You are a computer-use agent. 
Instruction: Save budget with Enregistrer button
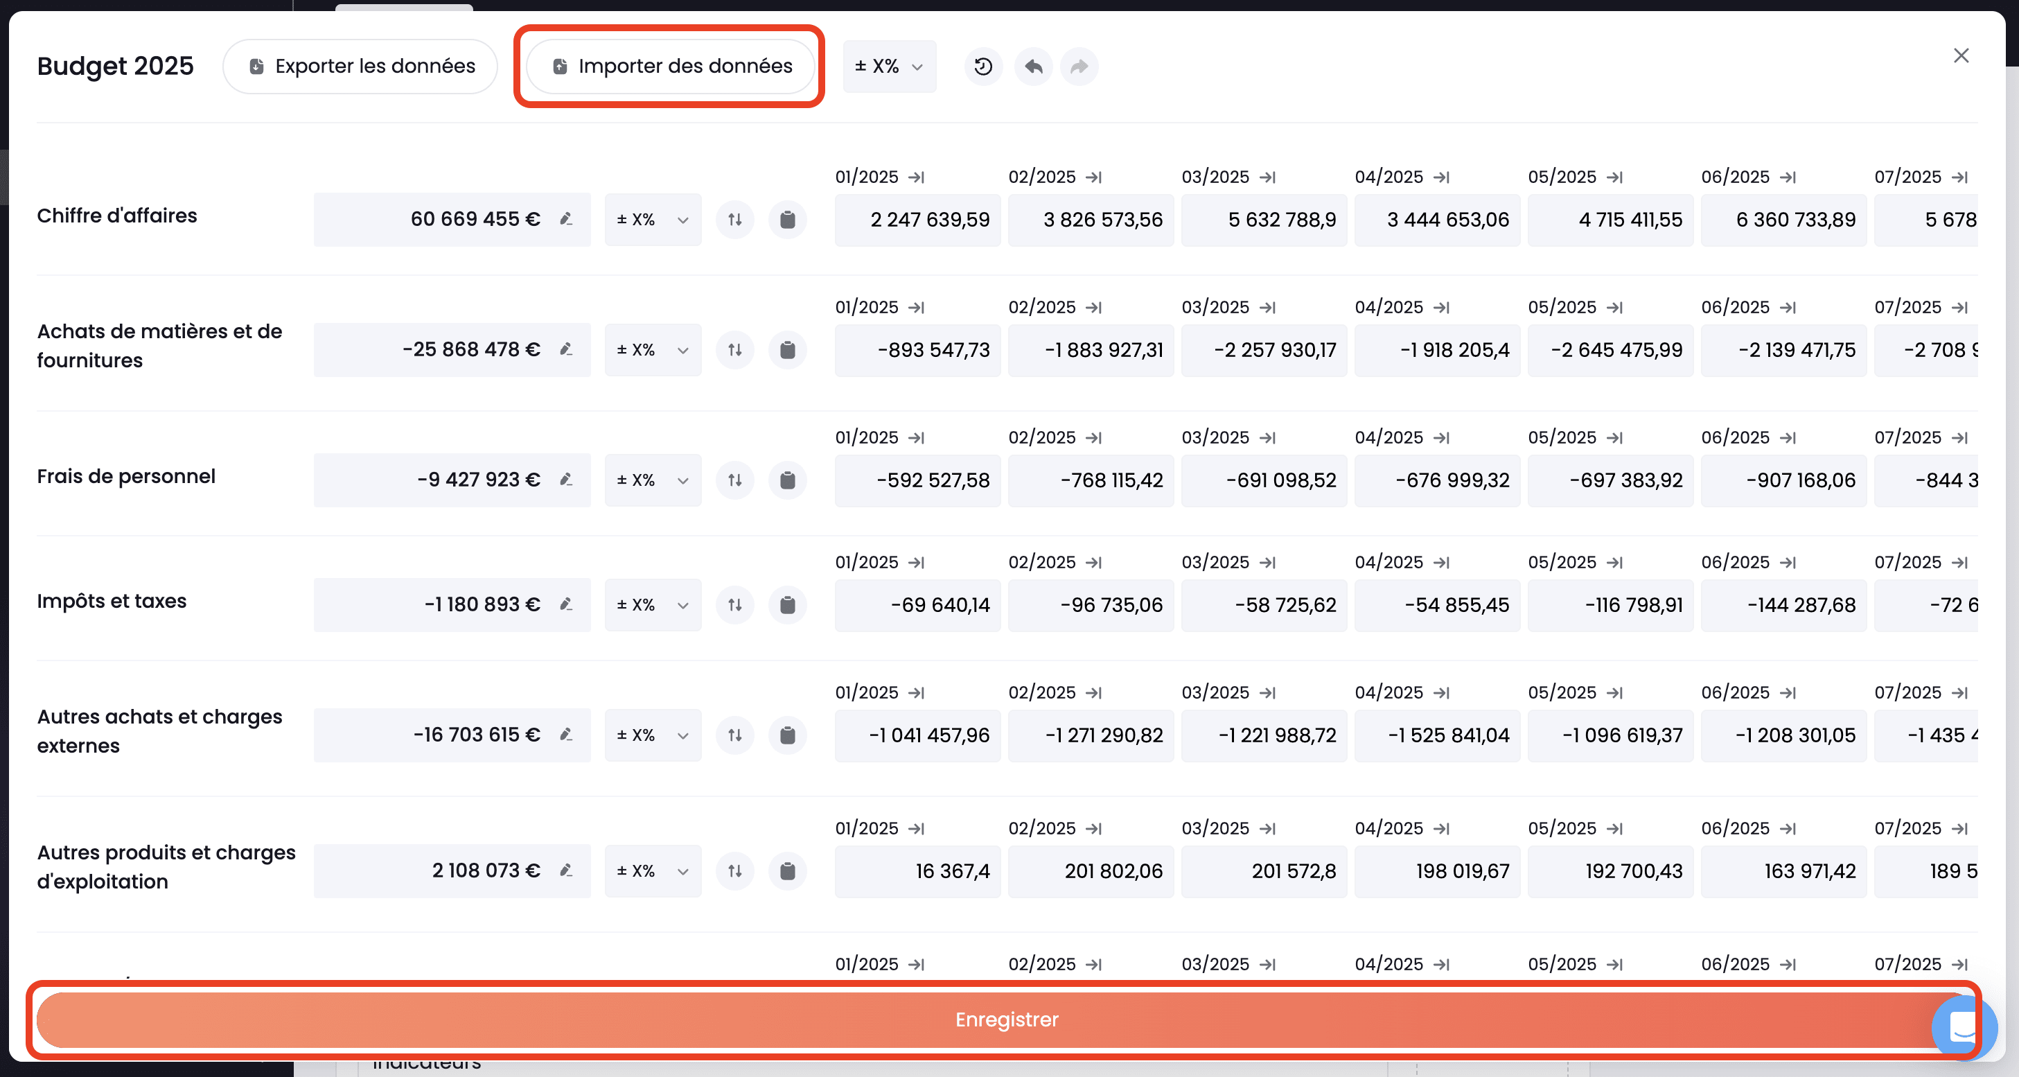1006,1019
